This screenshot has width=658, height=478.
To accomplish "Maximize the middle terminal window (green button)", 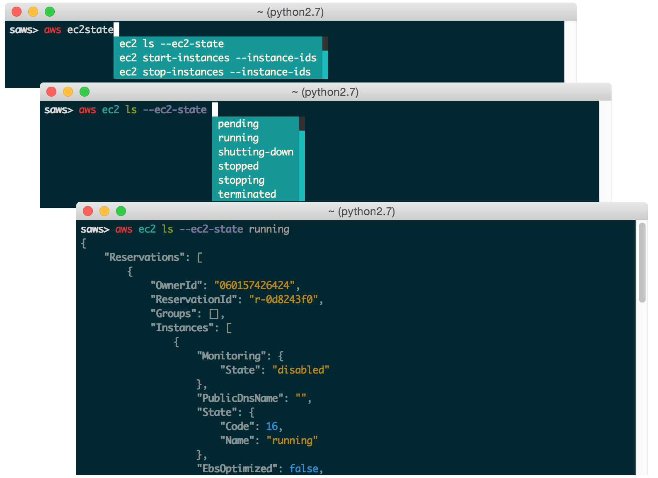I will 85,92.
